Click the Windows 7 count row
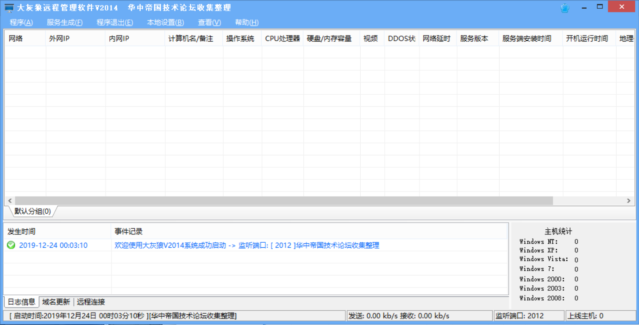This screenshot has height=325, width=639. click(549, 269)
